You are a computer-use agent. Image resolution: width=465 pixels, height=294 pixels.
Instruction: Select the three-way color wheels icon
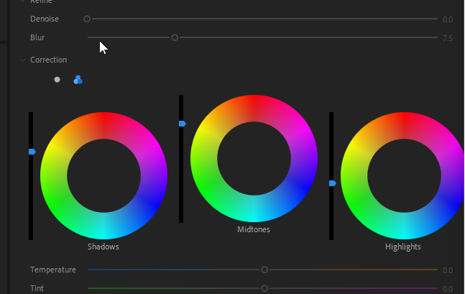(x=78, y=80)
